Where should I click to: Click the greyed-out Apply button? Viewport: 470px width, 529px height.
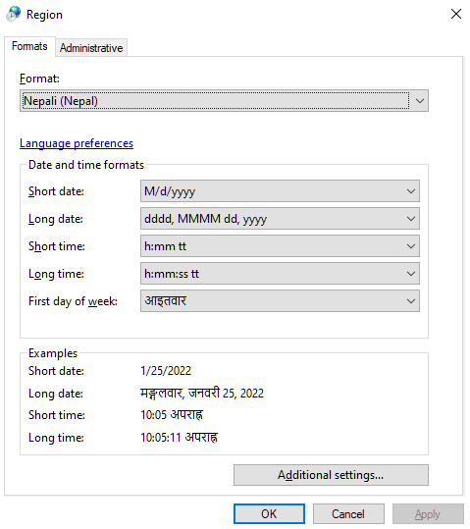click(428, 514)
